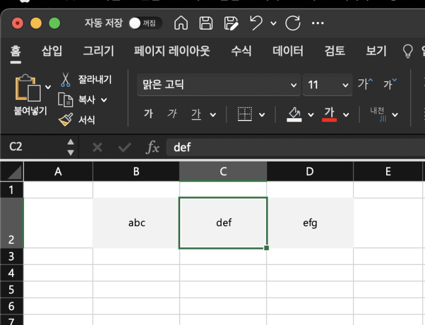The width and height of the screenshot is (425, 325).
Task: Click the Save As icon with pencil
Action: pyautogui.click(x=231, y=23)
